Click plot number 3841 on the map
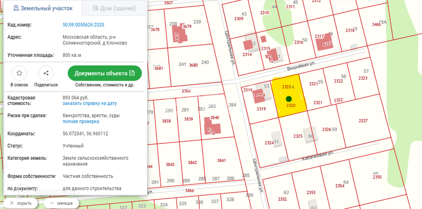 click(x=221, y=160)
